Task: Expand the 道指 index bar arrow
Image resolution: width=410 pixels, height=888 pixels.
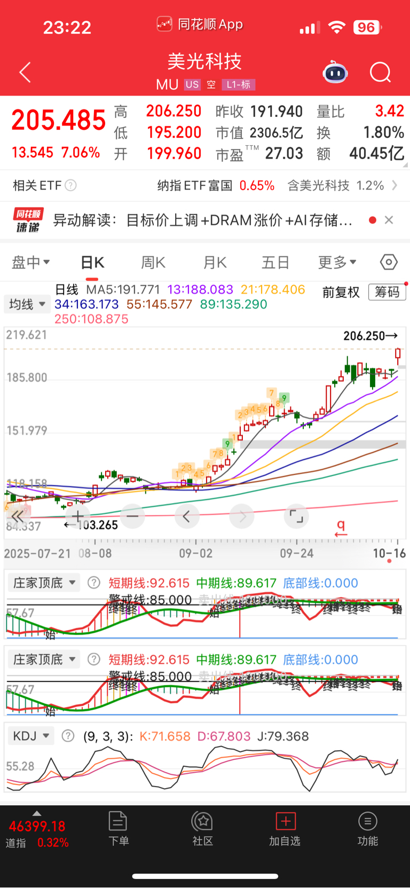Action: pyautogui.click(x=37, y=813)
